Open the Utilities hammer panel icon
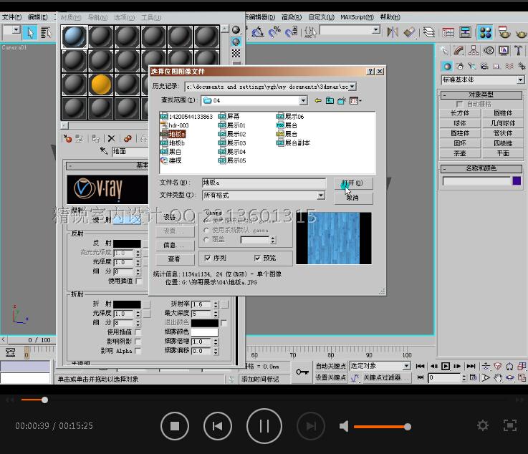The width and height of the screenshot is (528, 454). click(518, 50)
